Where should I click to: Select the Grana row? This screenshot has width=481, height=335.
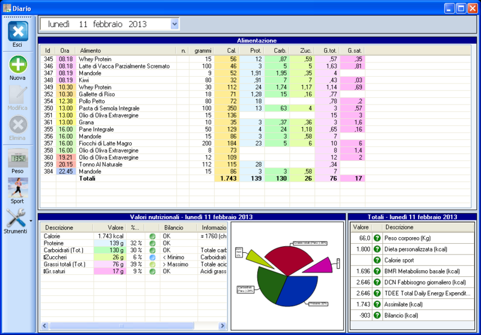(x=203, y=122)
